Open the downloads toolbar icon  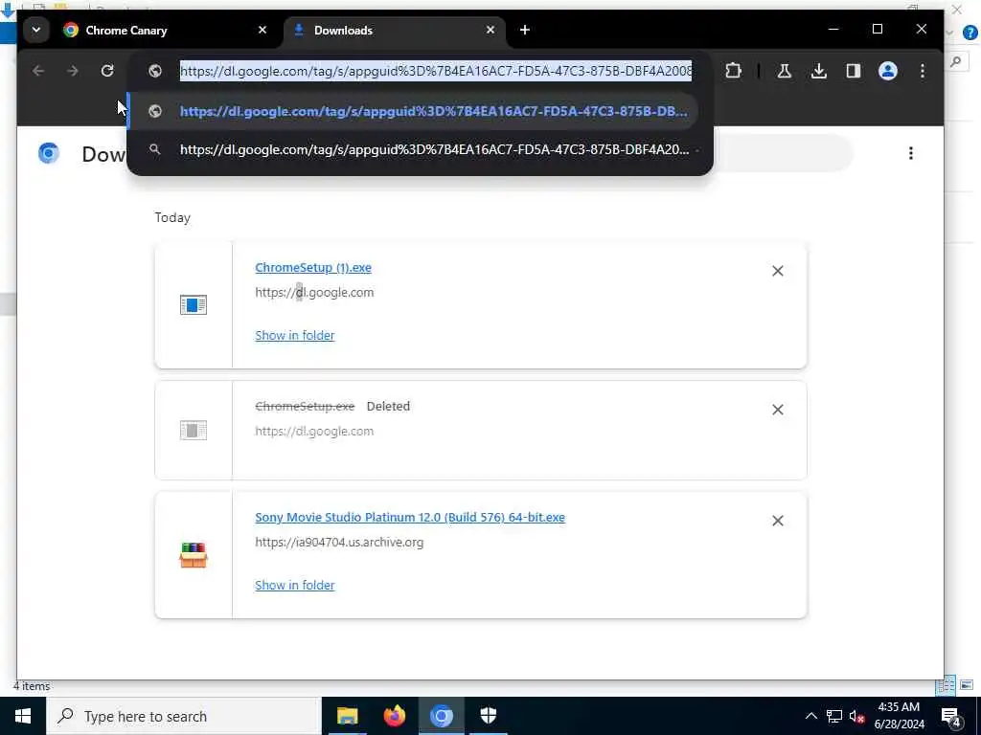pos(818,71)
